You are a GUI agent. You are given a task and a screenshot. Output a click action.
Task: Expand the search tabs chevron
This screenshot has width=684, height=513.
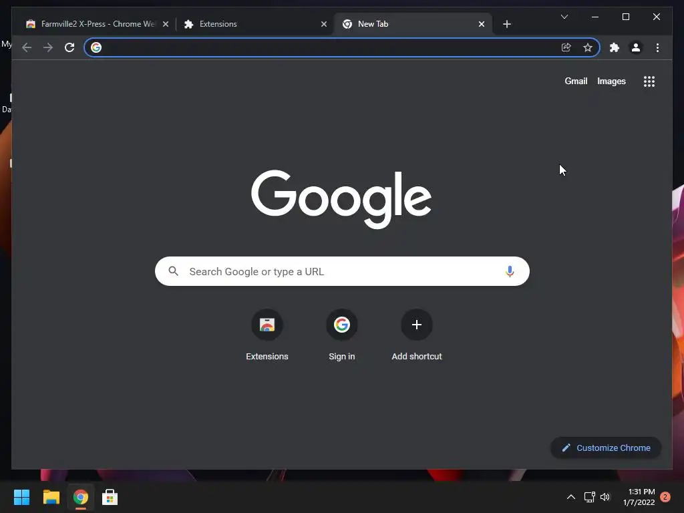coord(564,17)
